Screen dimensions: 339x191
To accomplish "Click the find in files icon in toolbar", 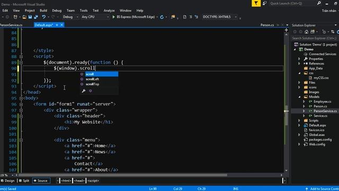I will click(x=173, y=17).
